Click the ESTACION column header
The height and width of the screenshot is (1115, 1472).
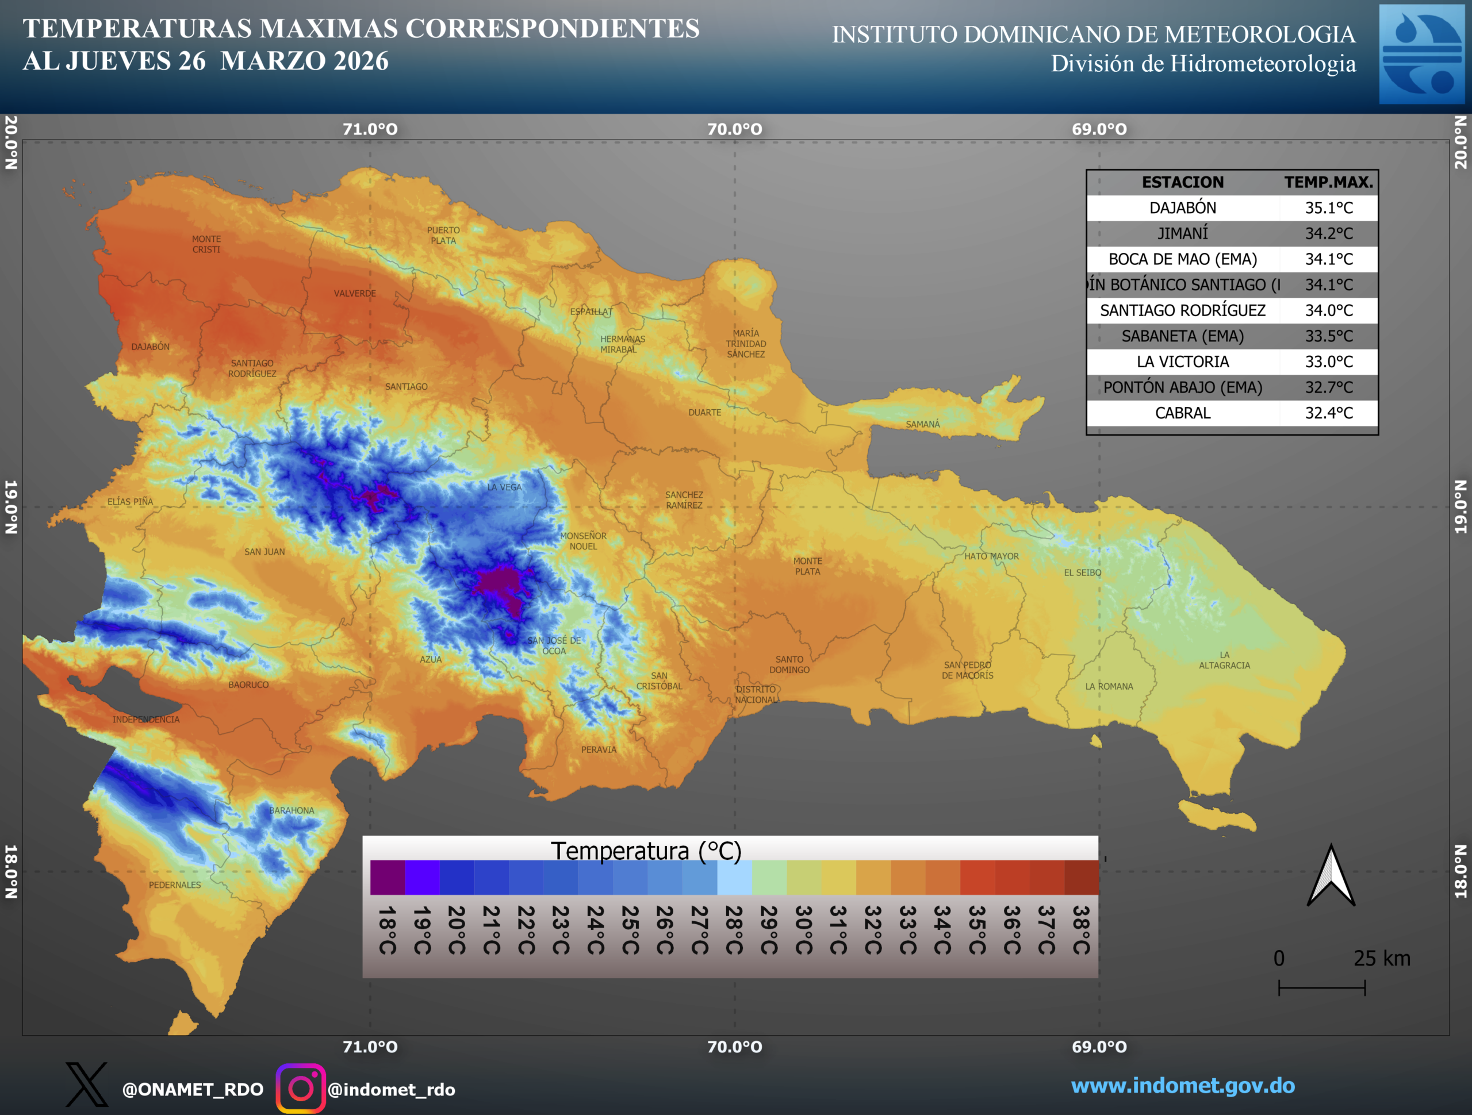(x=1183, y=182)
